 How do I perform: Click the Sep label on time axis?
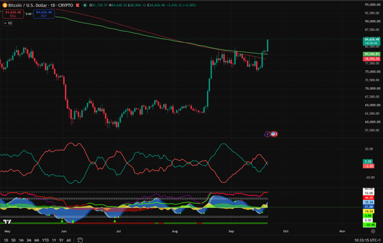click(231, 231)
